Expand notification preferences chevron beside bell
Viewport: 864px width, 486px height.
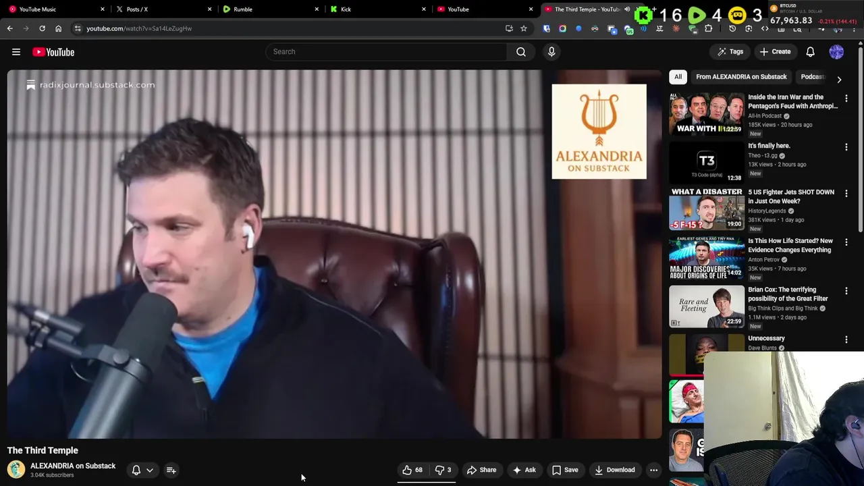150,470
